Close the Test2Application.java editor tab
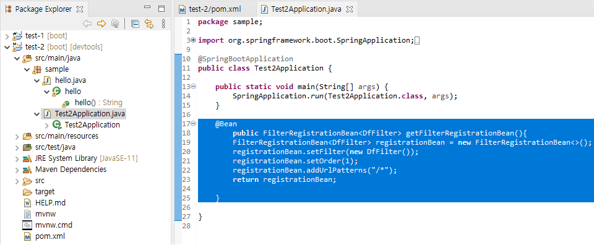This screenshot has height=245, width=594. [350, 9]
